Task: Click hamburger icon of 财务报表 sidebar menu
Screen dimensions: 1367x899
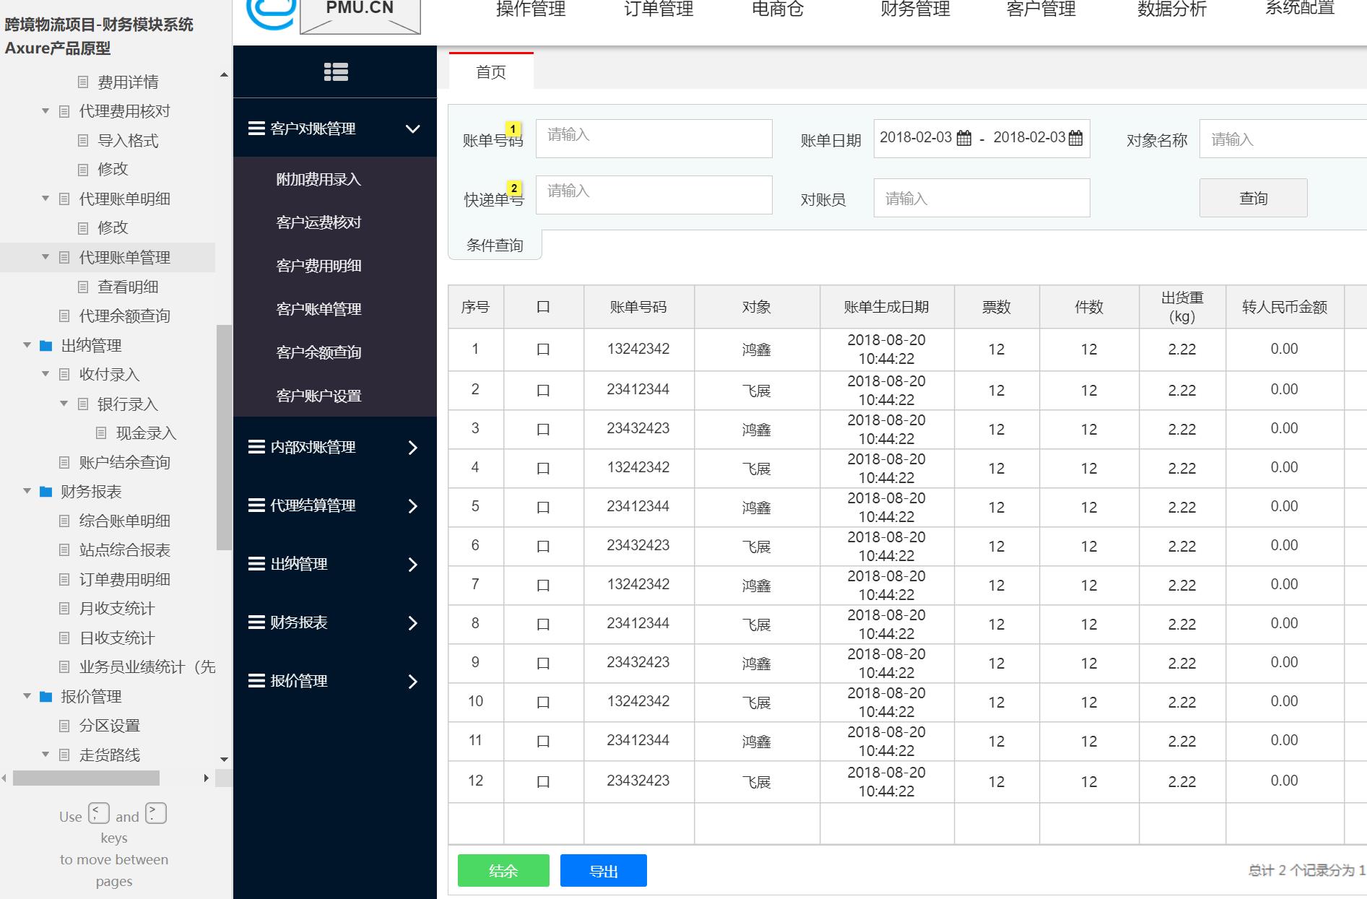Action: 256,622
